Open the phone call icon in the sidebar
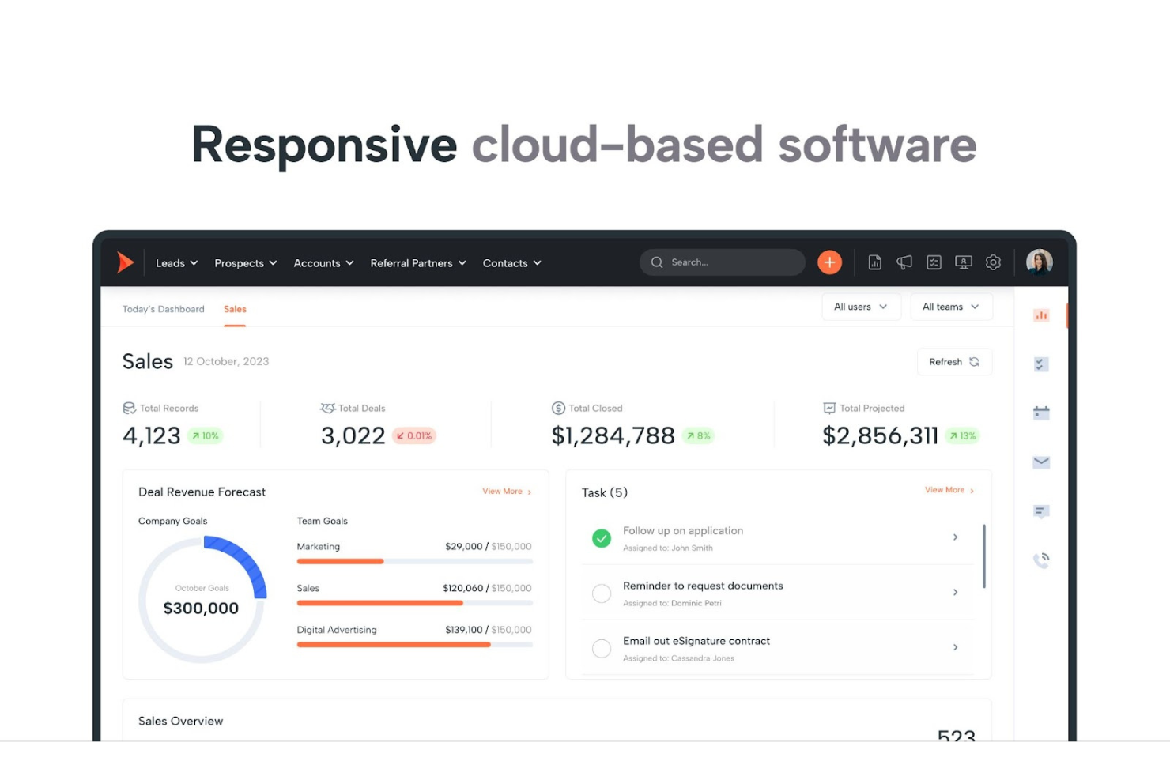 [1040, 560]
